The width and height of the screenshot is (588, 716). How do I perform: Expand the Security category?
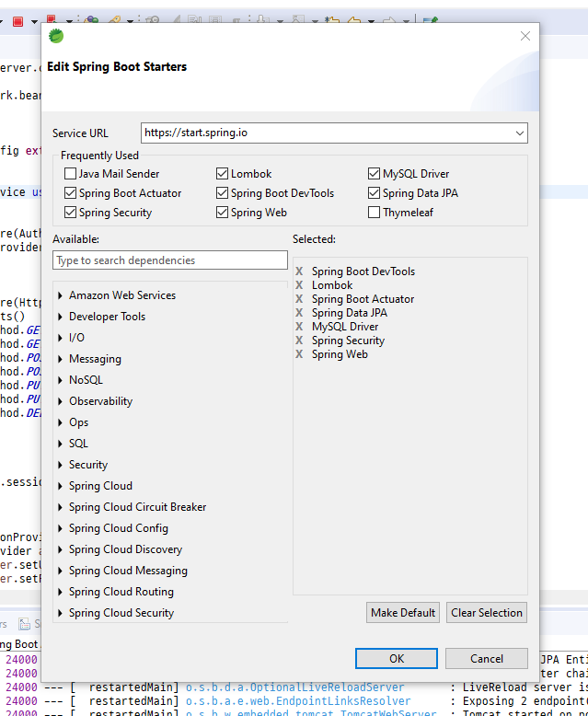tap(60, 465)
